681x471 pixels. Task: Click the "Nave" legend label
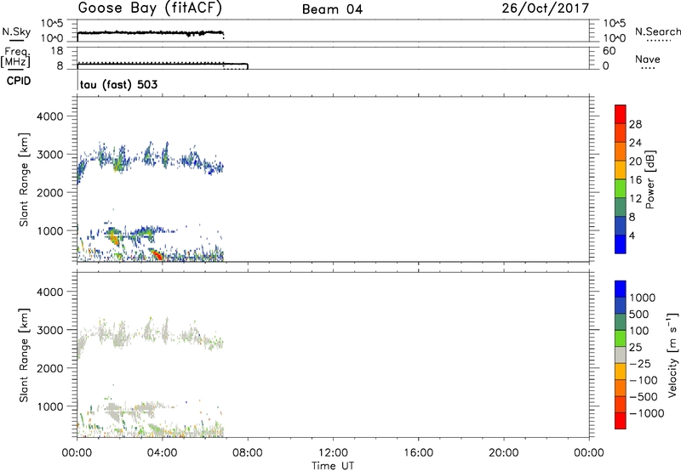648,59
